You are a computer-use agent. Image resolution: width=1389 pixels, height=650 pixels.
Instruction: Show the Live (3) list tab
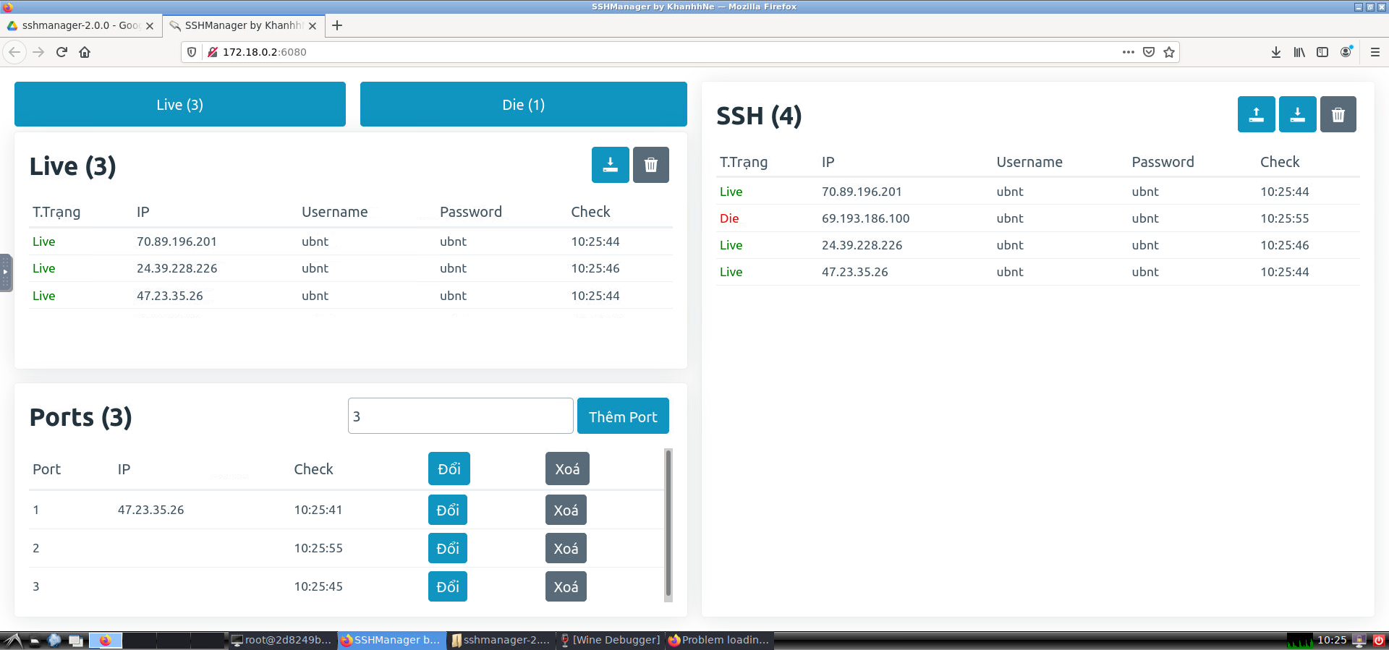(x=180, y=104)
